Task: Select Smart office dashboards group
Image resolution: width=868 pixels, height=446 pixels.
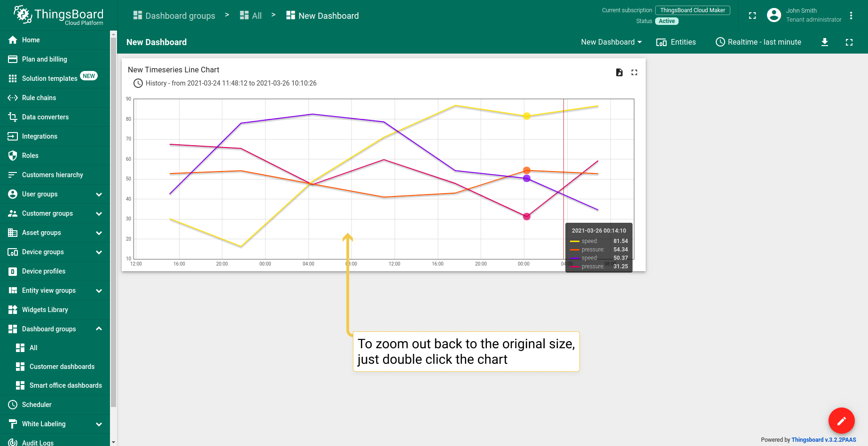Action: tap(55, 385)
